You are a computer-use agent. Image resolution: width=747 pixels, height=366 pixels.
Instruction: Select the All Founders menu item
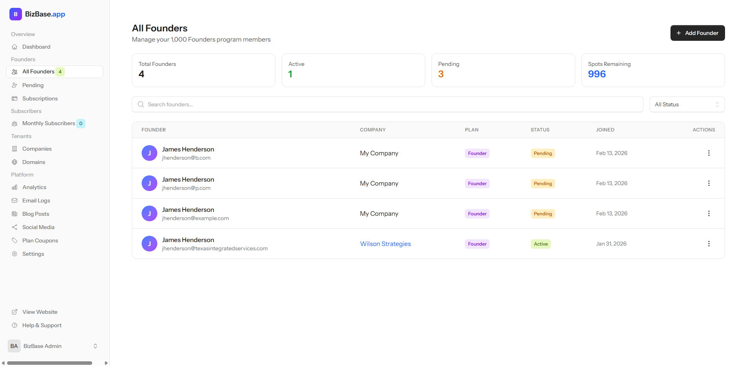pyautogui.click(x=38, y=71)
